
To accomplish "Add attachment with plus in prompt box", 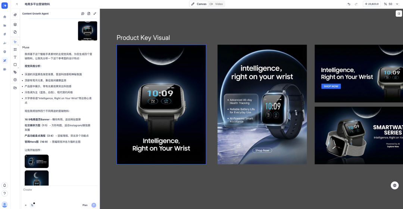I will coord(26,205).
